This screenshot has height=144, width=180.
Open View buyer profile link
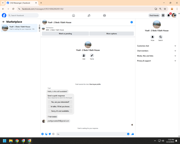[95, 84]
